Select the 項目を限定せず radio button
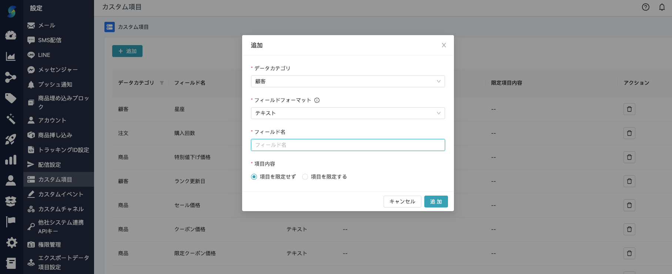Viewport: 672px width, 274px height. click(x=254, y=177)
